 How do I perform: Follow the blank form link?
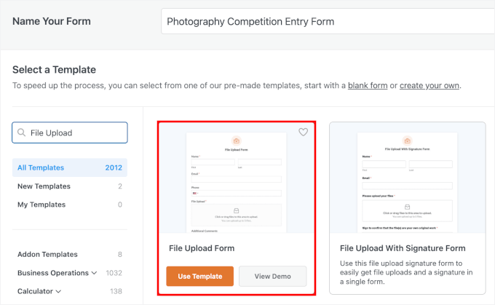pos(368,85)
